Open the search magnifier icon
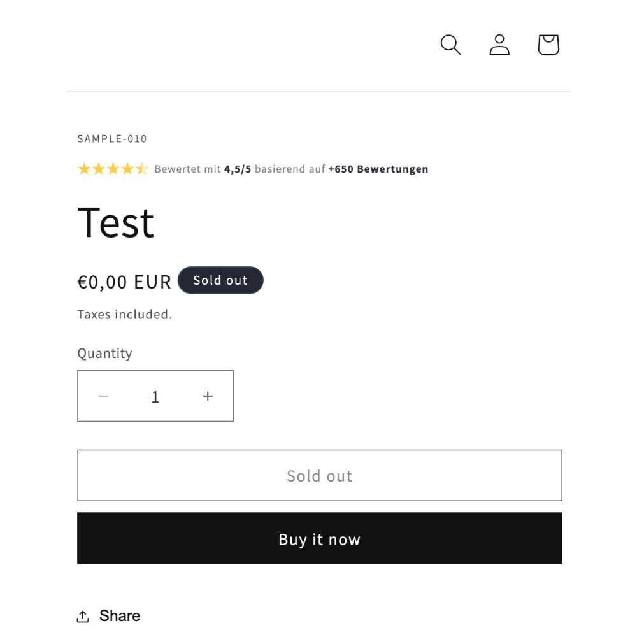Screen dimensions: 637x637 450,45
